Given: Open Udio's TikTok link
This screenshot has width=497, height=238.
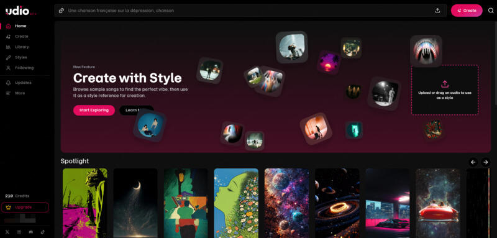Looking at the screenshot, I should (42, 232).
